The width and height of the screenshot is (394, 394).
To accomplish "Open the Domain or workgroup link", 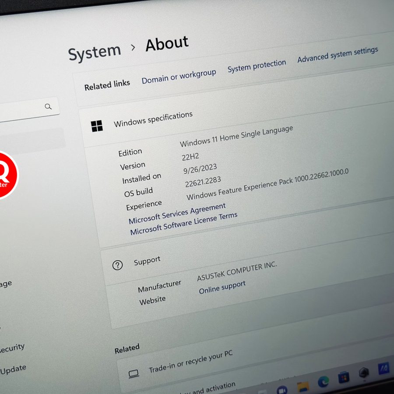I will [x=179, y=76].
